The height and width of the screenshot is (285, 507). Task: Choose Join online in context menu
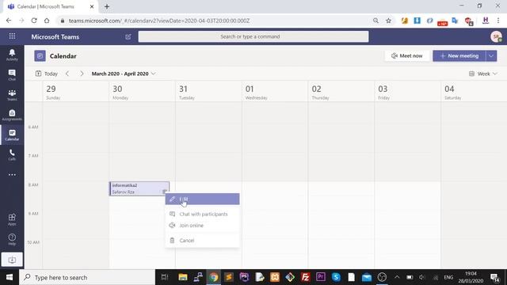(203, 226)
